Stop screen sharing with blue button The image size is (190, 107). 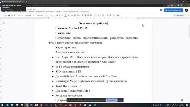click(112, 100)
